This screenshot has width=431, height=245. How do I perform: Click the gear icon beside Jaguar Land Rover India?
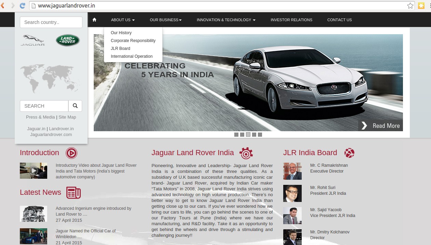pyautogui.click(x=246, y=153)
